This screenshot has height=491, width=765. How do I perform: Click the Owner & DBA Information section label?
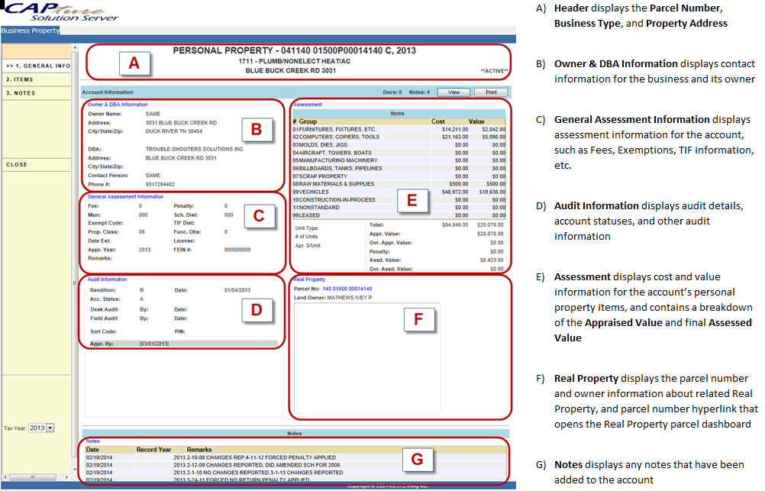point(118,105)
